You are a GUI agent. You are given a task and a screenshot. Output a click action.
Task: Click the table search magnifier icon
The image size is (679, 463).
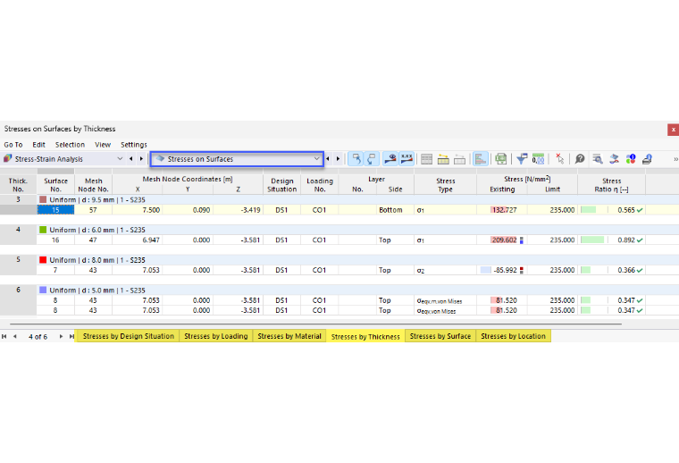598,159
